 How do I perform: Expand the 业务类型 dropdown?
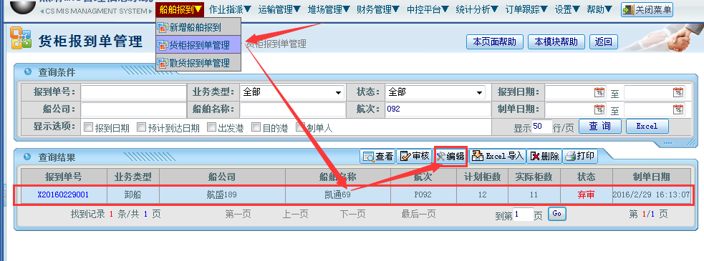tap(291, 92)
